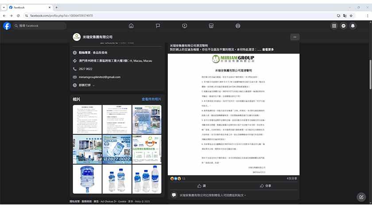Open the page options three-dot button
The image size is (372, 208).
click(x=294, y=37)
